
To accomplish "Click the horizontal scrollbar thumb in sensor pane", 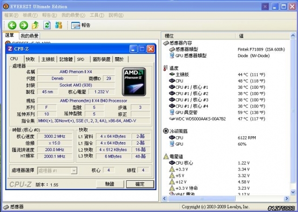I will coord(202,199).
